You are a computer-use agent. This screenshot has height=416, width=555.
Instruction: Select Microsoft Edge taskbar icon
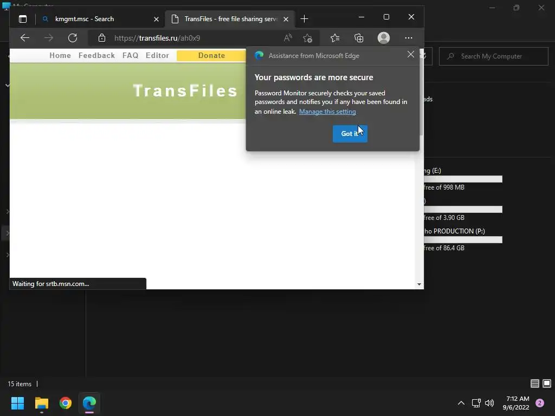pos(89,403)
